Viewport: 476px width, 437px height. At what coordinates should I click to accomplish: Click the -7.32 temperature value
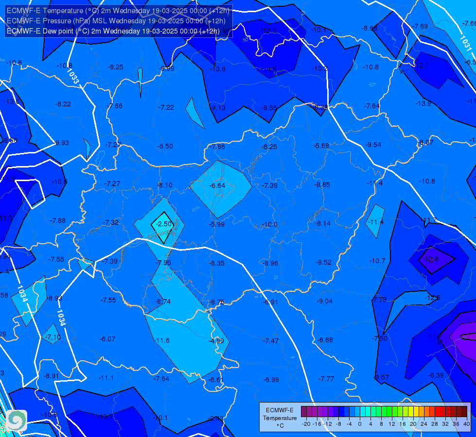coord(111,222)
